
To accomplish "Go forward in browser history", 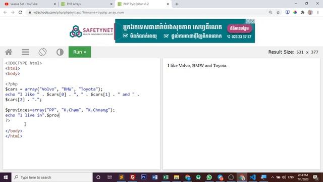I will click(x=13, y=12).
